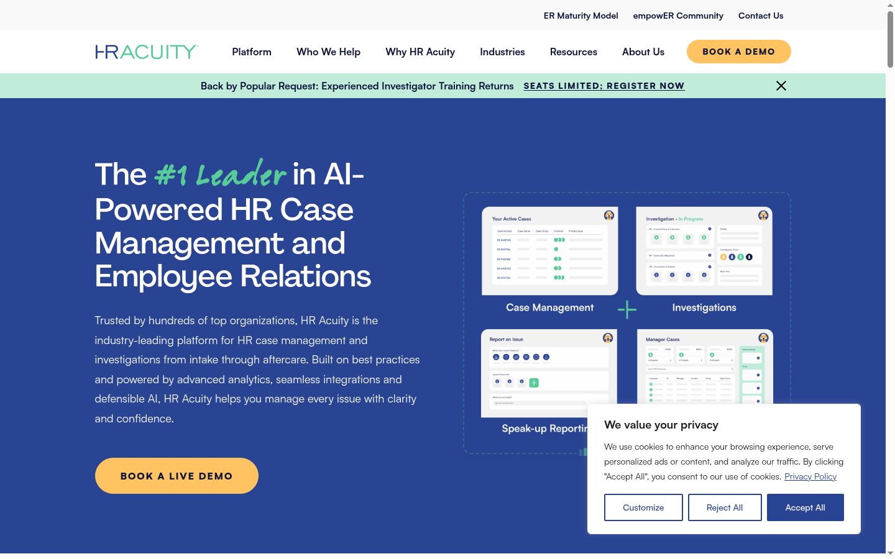Open the Industries menu
The height and width of the screenshot is (559, 895).
coord(502,52)
